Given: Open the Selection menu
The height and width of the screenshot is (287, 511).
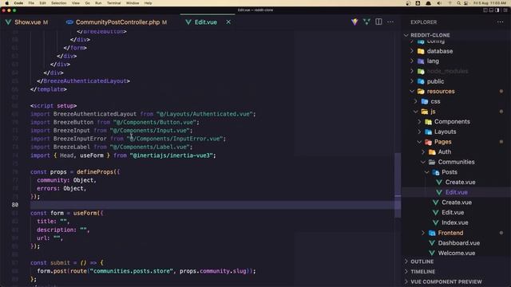Looking at the screenshot, I should 58,3.
